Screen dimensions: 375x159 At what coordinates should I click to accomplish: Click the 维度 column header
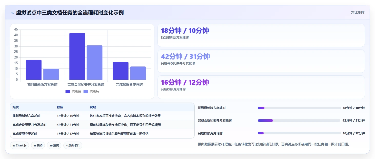click(16, 107)
